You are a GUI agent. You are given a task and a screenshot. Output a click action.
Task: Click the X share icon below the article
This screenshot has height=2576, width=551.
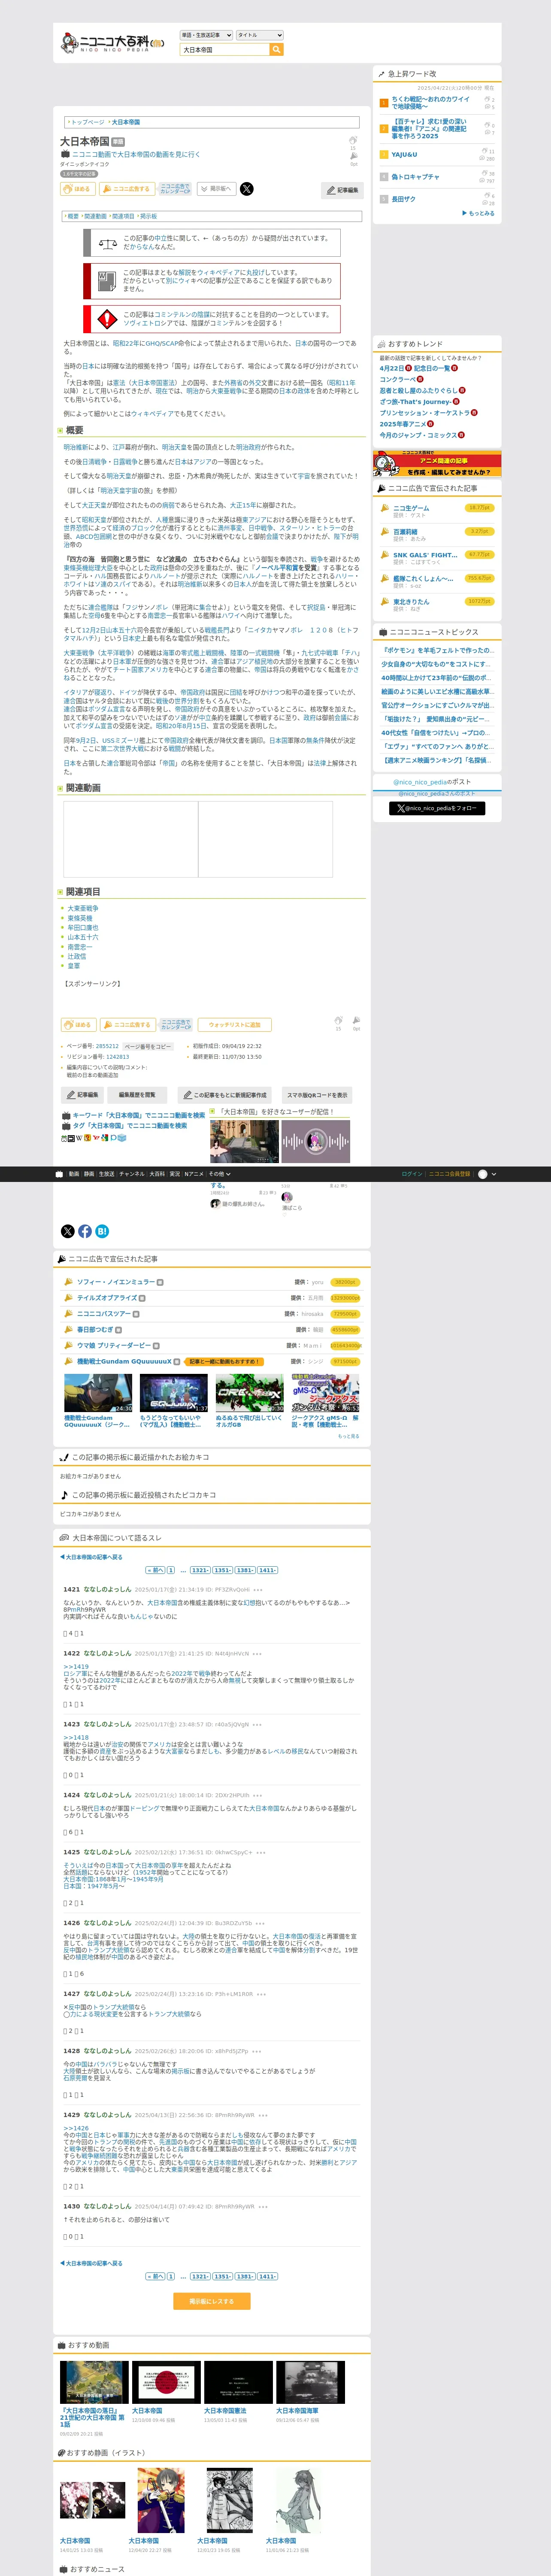click(x=68, y=1231)
